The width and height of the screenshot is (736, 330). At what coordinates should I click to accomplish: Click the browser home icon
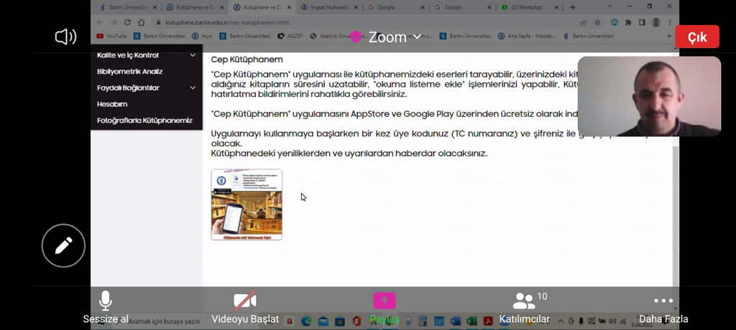pos(142,22)
